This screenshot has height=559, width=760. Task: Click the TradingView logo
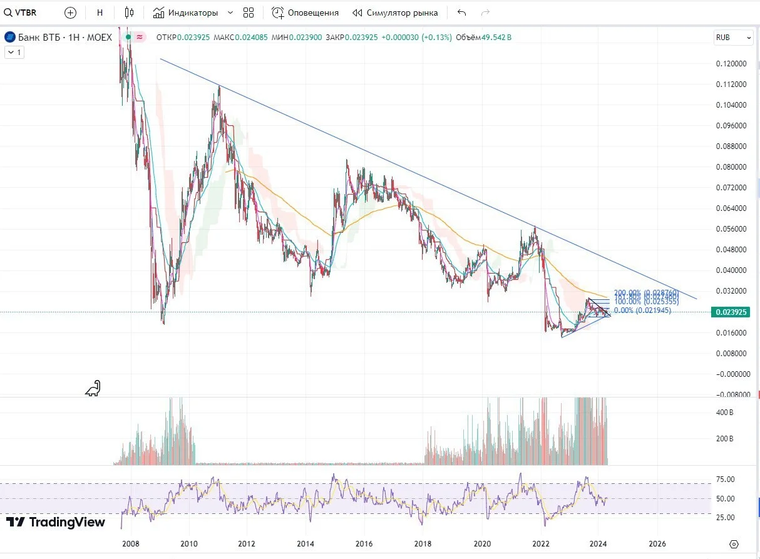56,522
